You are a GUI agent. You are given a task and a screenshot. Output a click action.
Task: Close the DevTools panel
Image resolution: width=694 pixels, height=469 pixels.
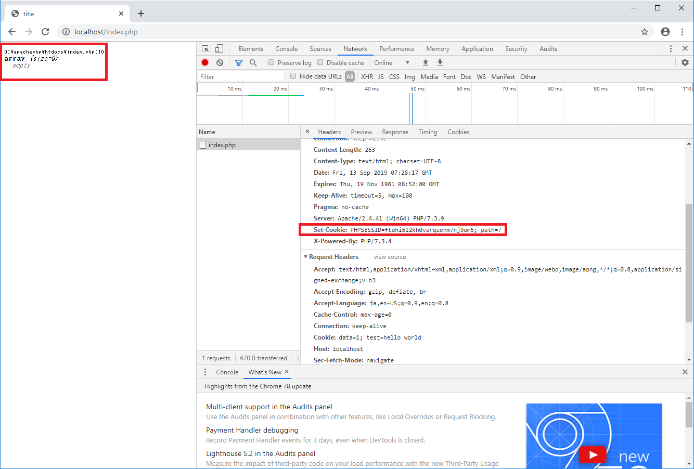click(685, 48)
